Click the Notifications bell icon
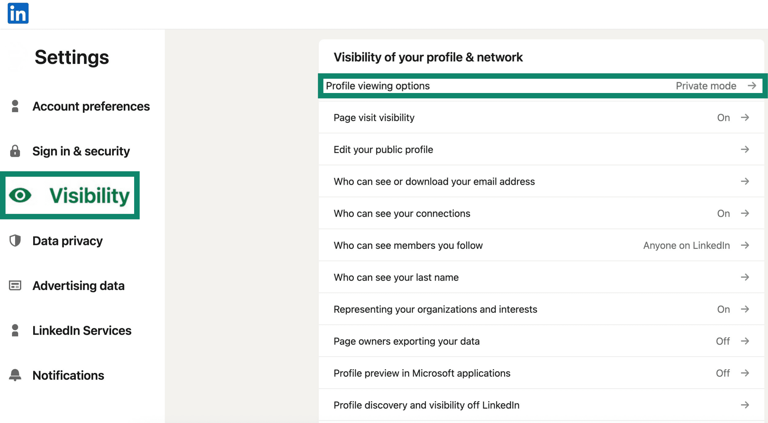Image resolution: width=768 pixels, height=423 pixels. click(x=15, y=375)
